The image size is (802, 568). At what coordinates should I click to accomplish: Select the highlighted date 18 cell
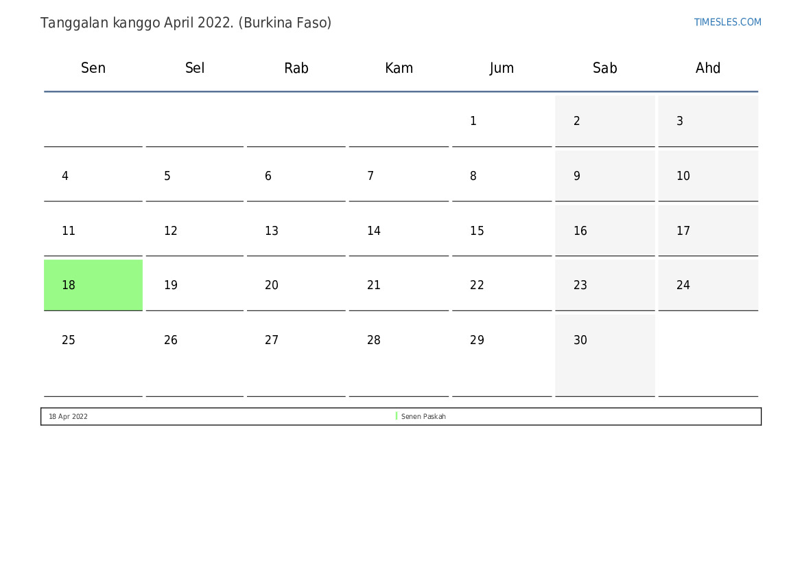[x=93, y=285]
